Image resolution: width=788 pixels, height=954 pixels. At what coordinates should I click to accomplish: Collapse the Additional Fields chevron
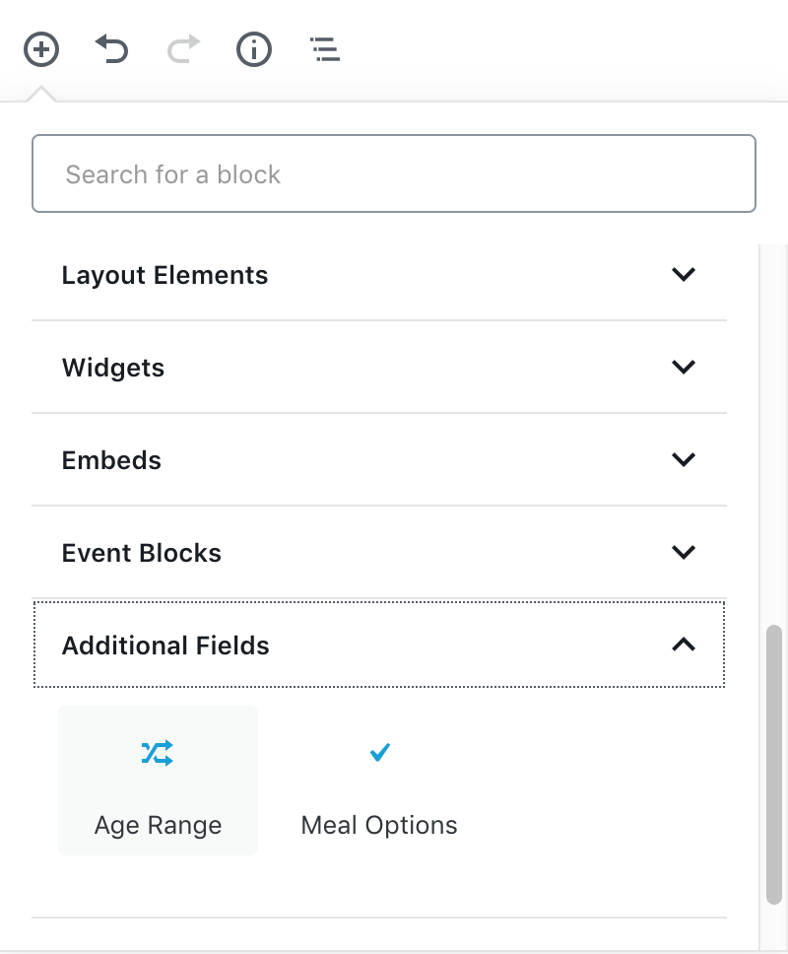tap(683, 645)
